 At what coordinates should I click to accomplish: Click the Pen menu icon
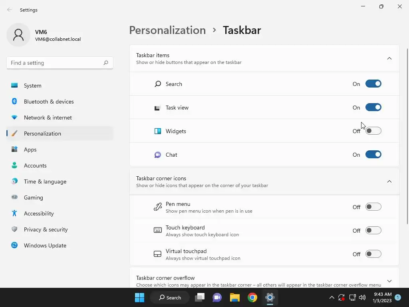[x=157, y=207]
